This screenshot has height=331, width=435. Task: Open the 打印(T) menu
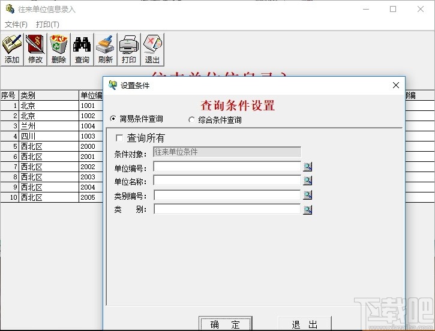coord(47,25)
